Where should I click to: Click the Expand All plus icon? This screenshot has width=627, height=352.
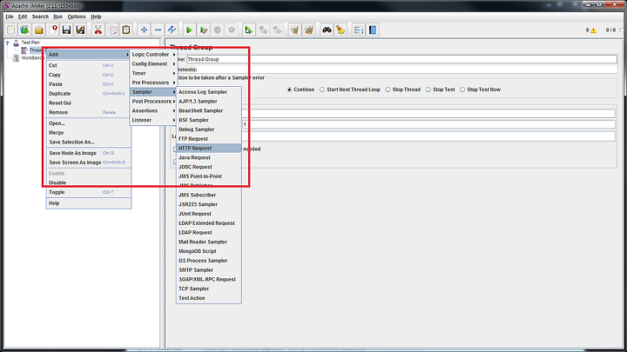(x=144, y=30)
